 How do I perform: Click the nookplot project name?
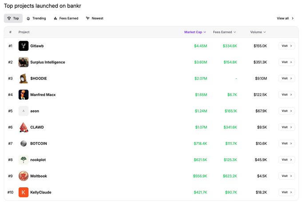[x=38, y=160]
